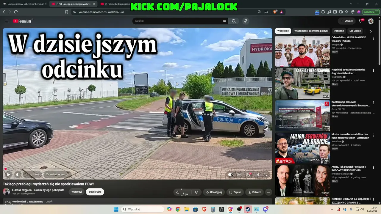Go back in browser history

[4, 12]
